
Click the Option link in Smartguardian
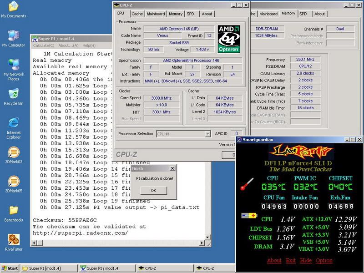pyautogui.click(x=324, y=260)
